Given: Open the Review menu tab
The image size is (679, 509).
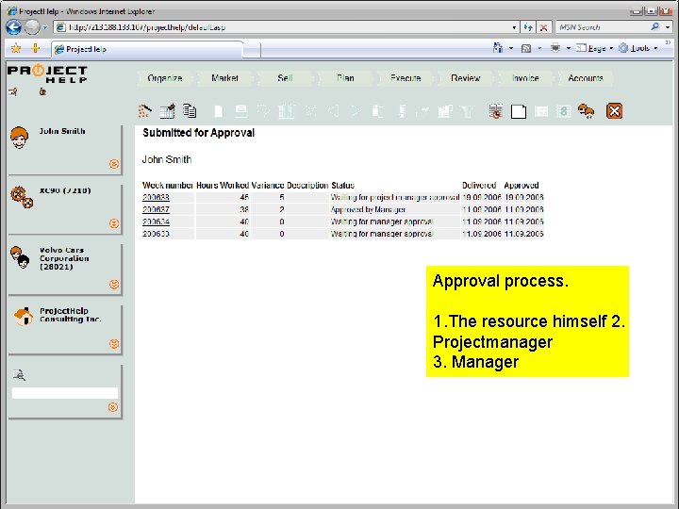Looking at the screenshot, I should point(466,78).
